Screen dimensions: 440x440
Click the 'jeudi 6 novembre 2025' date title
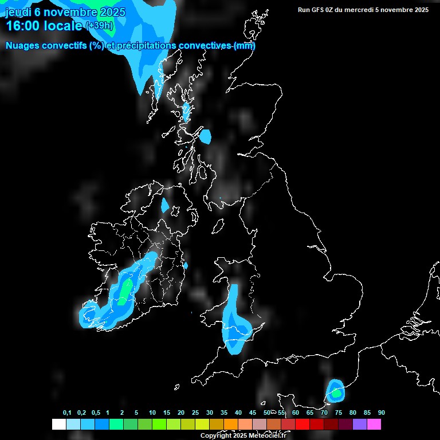tap(65, 12)
